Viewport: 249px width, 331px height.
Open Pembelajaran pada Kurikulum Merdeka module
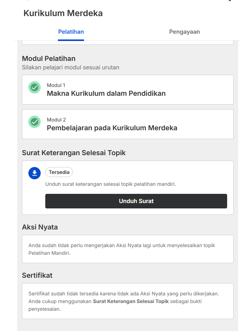click(112, 128)
